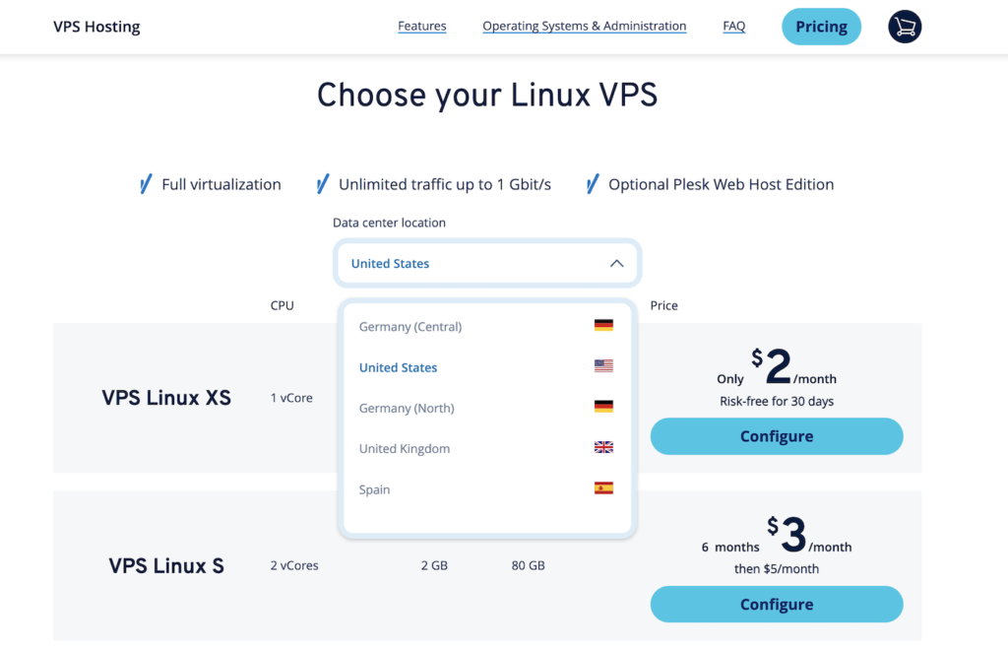Viewport: 1008px width, 648px height.
Task: Click the Spain flag icon
Action: pos(603,488)
